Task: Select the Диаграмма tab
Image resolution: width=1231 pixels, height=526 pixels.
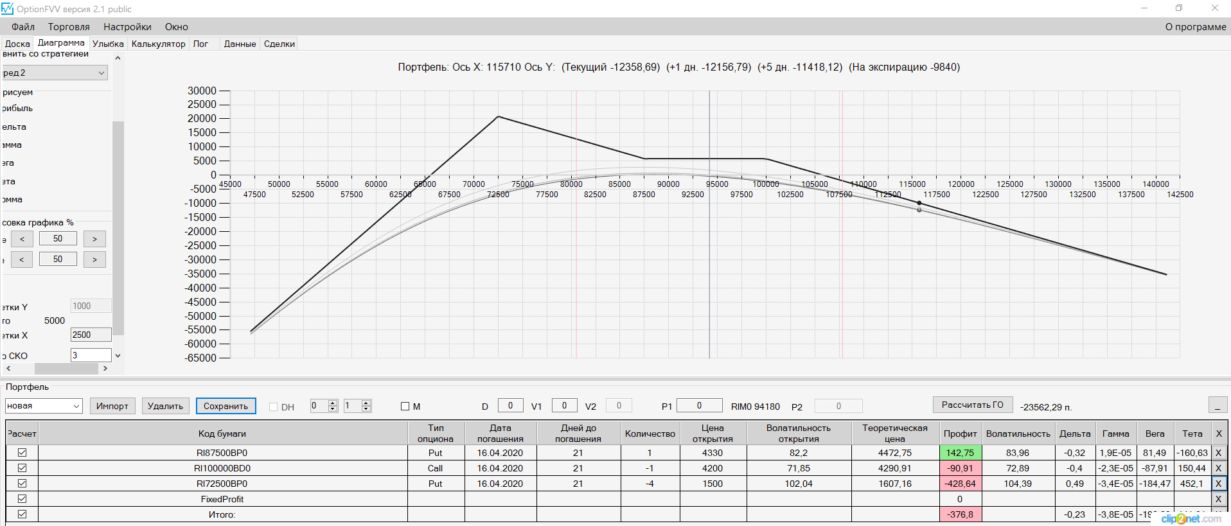Action: pos(61,42)
